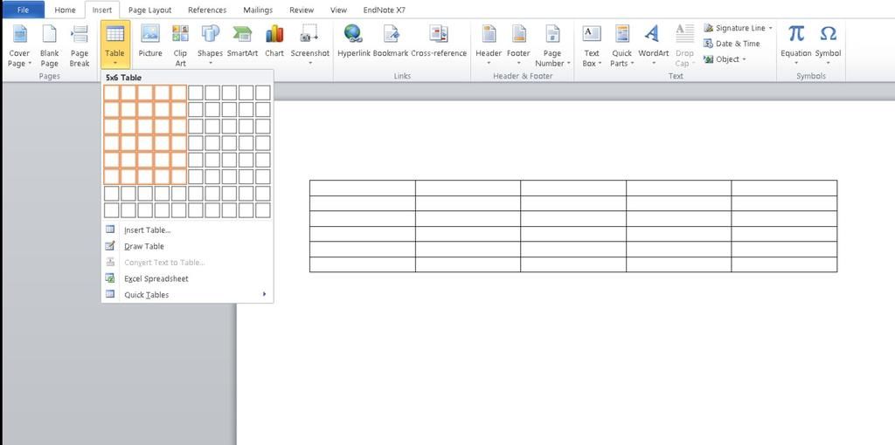Image resolution: width=895 pixels, height=445 pixels.
Task: Click the Drop Cap button
Action: (x=684, y=47)
